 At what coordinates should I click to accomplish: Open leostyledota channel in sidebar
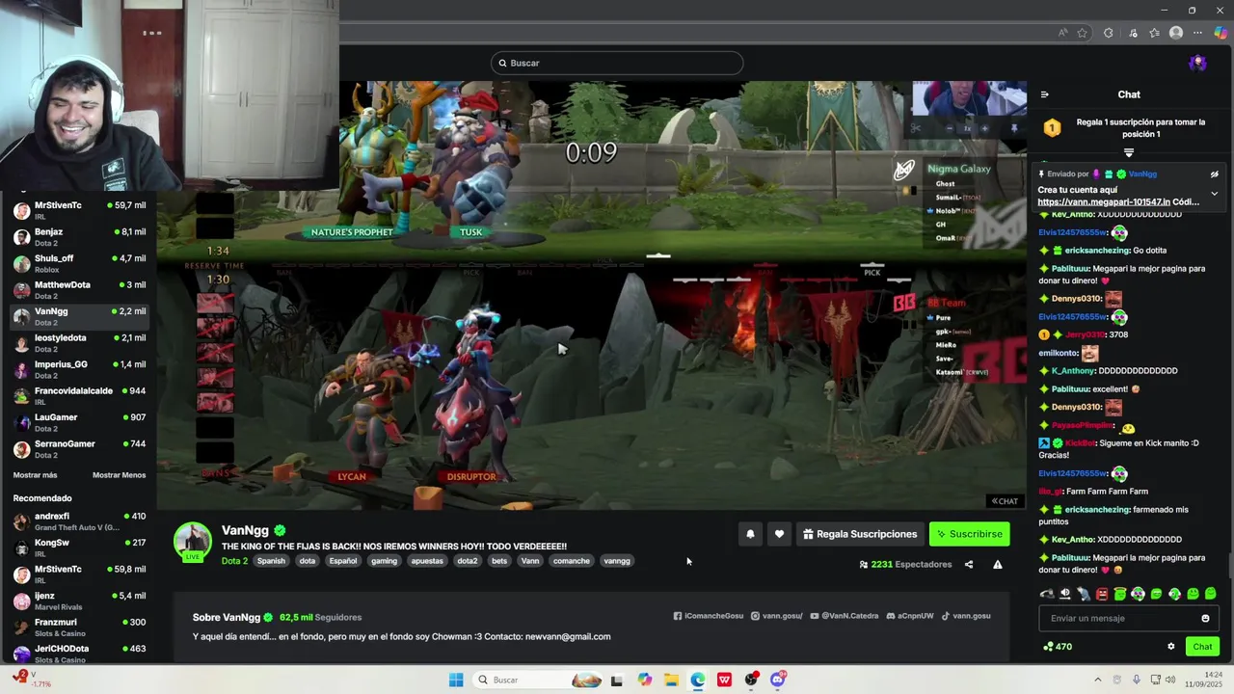point(79,342)
